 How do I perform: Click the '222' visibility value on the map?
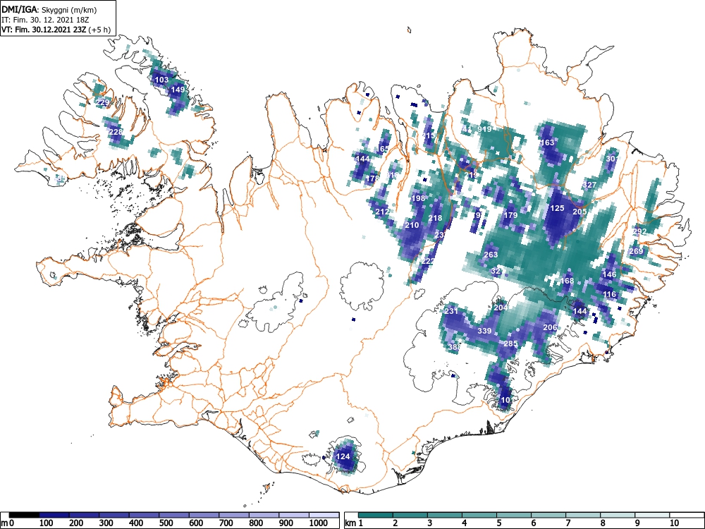pos(428,262)
